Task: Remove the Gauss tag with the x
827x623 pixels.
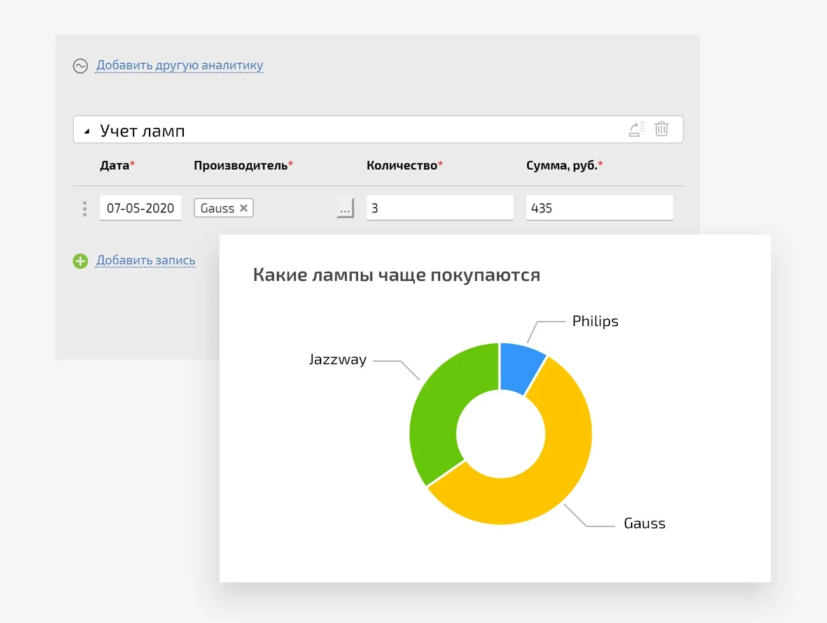Action: [x=244, y=208]
